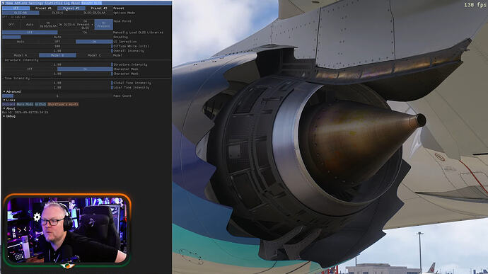Switch to the Add-ons tab
Viewport: 488px width, 274px height.
tap(21, 3)
